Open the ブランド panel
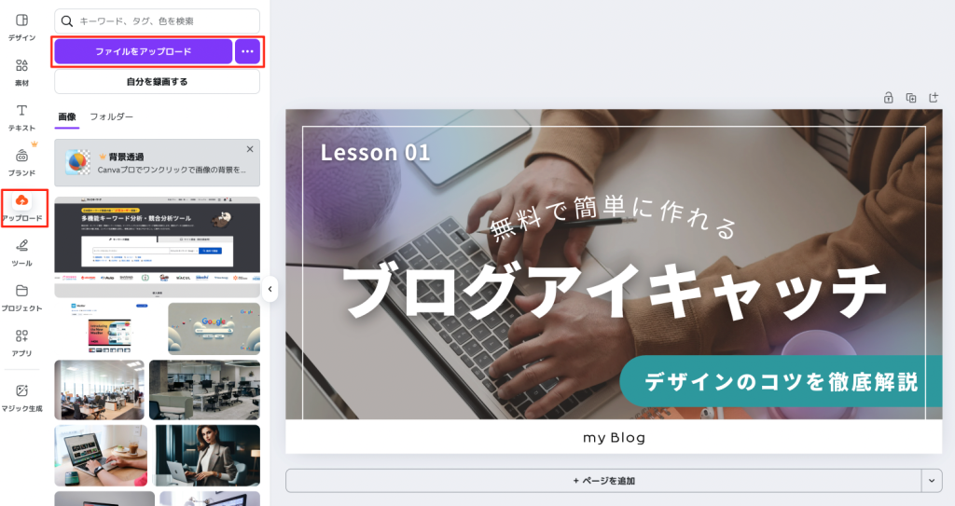Image resolution: width=955 pixels, height=506 pixels. click(22, 162)
